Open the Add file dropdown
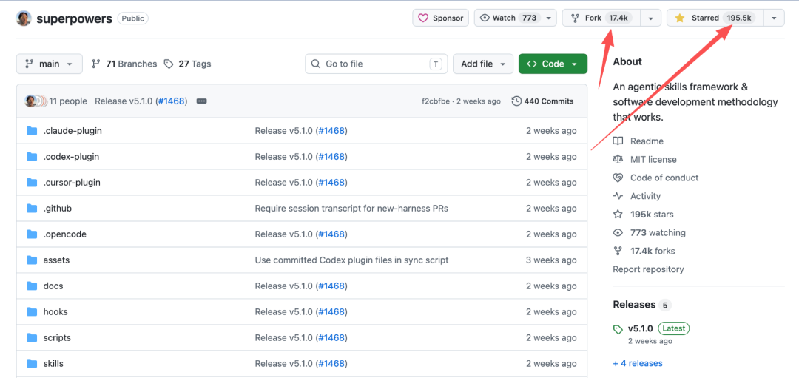Screen dimensions: 799x378 pyautogui.click(x=482, y=64)
